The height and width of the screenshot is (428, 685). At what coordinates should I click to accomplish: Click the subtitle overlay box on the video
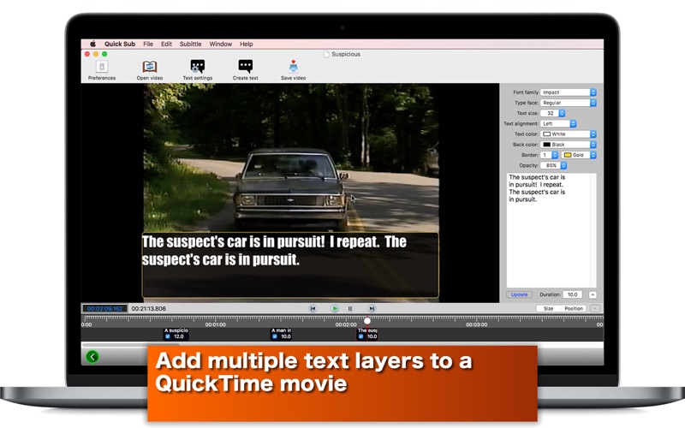tap(290, 265)
